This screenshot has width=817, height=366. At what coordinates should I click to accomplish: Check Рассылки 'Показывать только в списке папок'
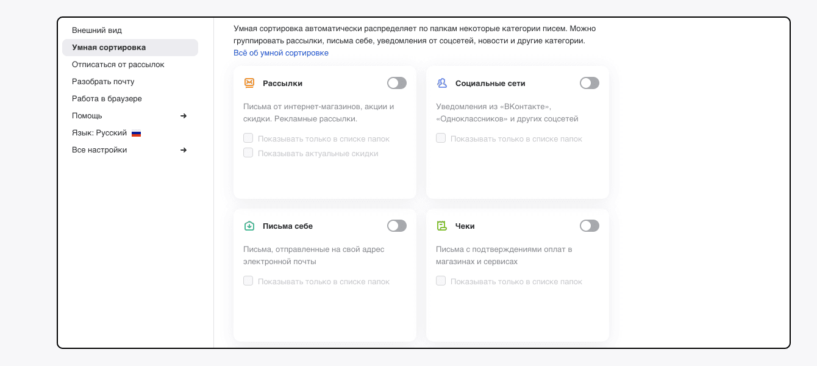click(x=248, y=138)
